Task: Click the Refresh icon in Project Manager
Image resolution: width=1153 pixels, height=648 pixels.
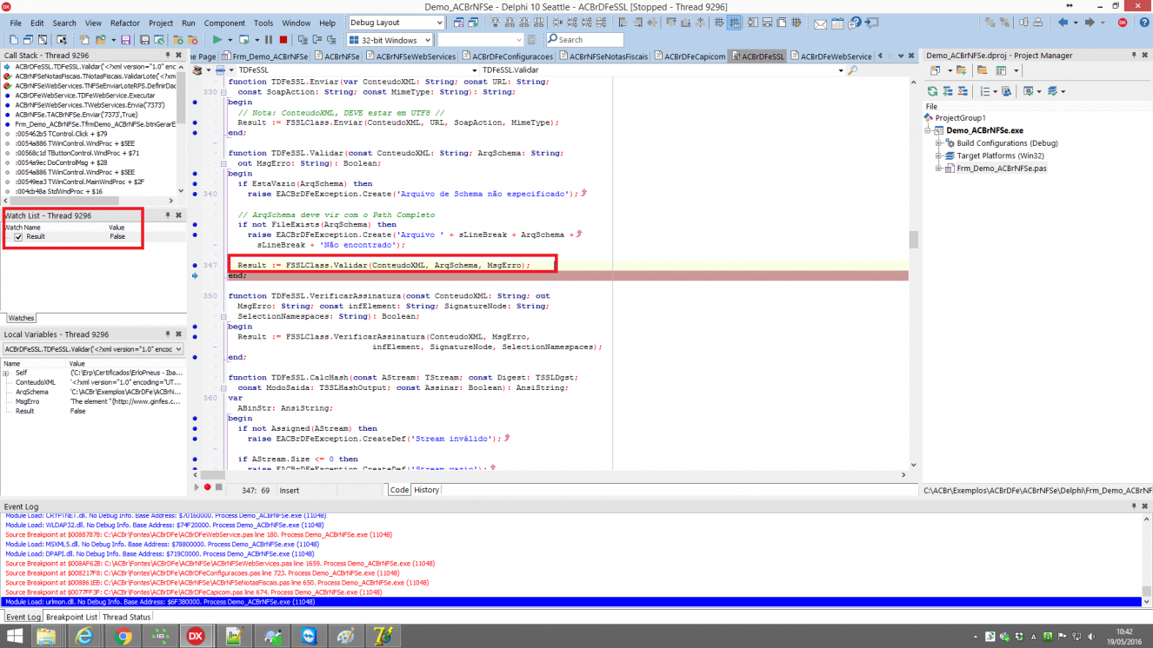Action: click(x=933, y=90)
